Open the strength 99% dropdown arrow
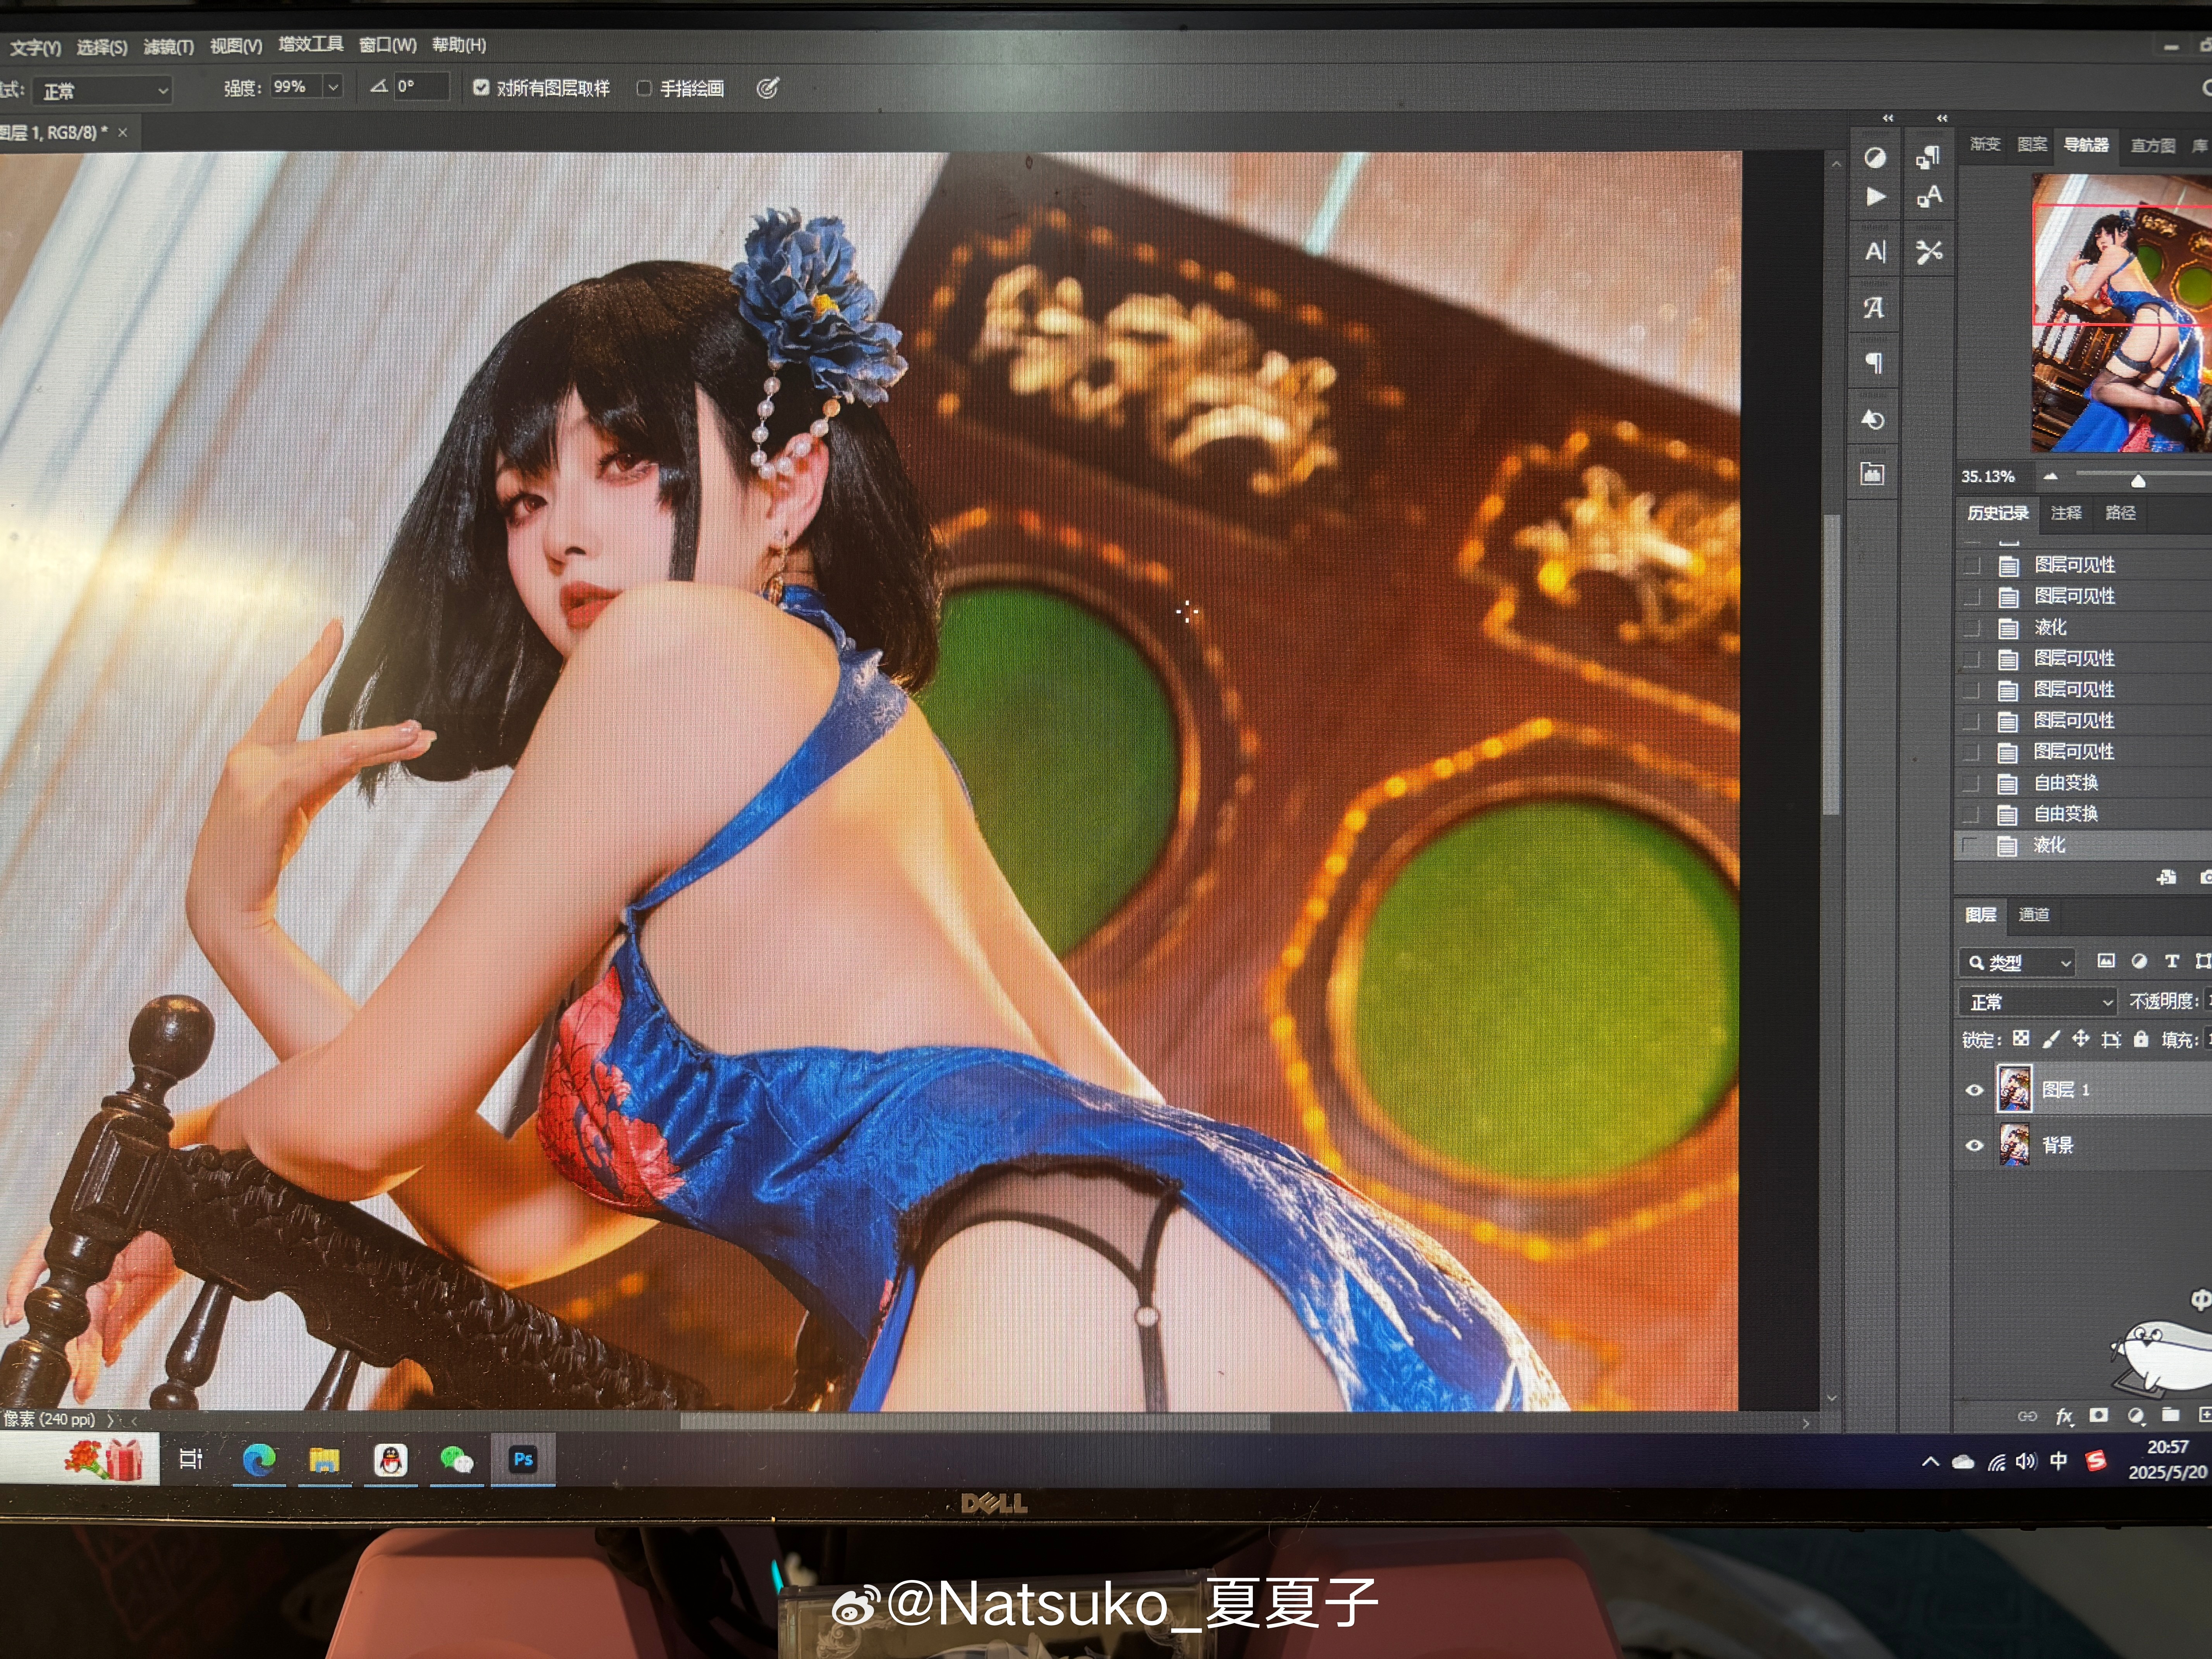This screenshot has width=2212, height=1659. click(333, 87)
